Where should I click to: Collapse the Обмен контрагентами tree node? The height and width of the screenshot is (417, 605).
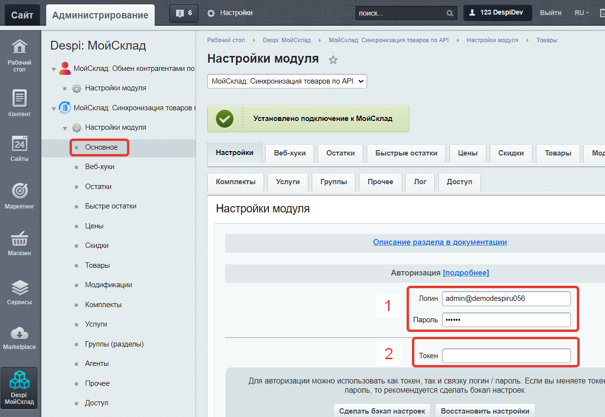pyautogui.click(x=54, y=69)
